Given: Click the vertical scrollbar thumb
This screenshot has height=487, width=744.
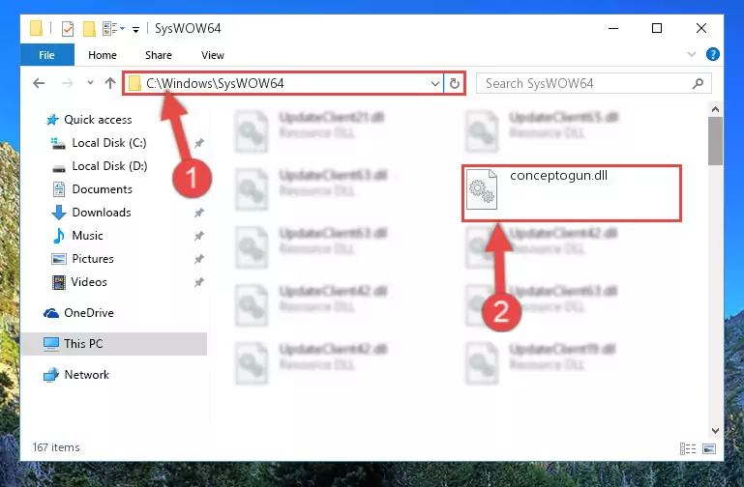Looking at the screenshot, I should (x=715, y=141).
